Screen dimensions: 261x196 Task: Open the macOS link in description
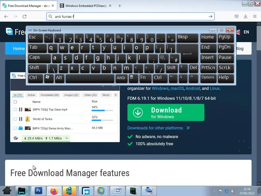(x=177, y=88)
